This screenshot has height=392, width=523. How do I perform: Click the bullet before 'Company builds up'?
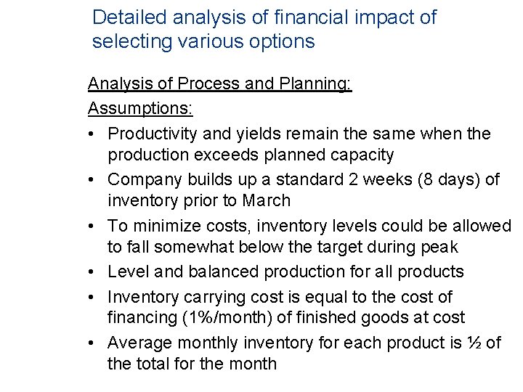[91, 180]
